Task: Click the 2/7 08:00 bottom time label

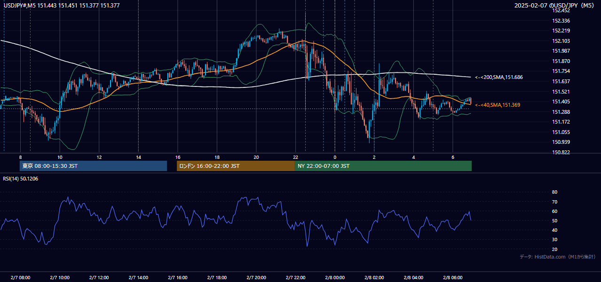Action: pyautogui.click(x=20, y=278)
